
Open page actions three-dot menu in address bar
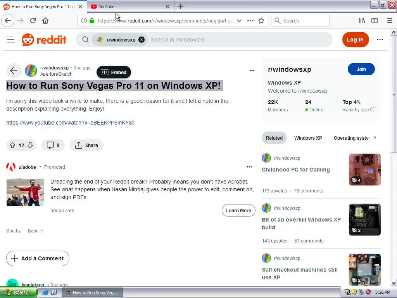coord(250,21)
